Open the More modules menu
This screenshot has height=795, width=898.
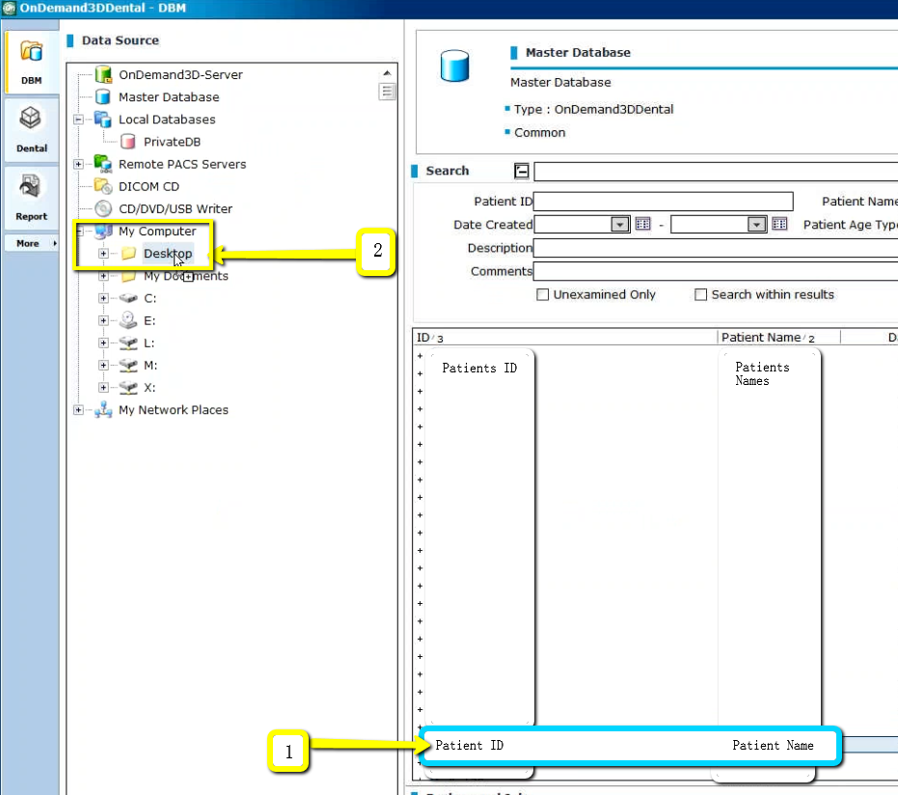tap(31, 243)
